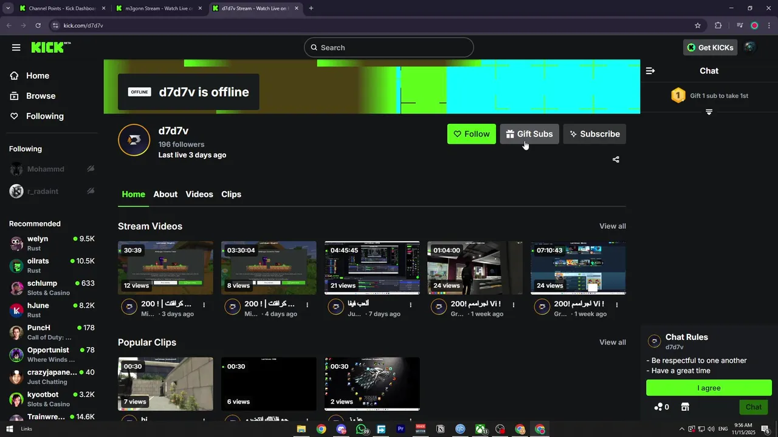Open WhatsApp from the taskbar
This screenshot has width=778, height=437.
tap(362, 429)
